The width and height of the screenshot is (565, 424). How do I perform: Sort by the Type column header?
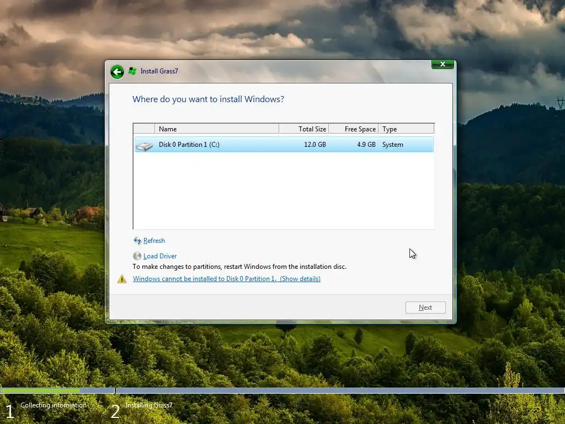406,129
